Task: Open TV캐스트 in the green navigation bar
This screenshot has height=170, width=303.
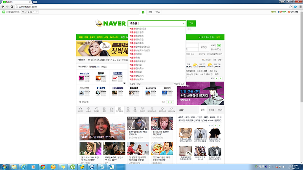Action: (x=114, y=37)
